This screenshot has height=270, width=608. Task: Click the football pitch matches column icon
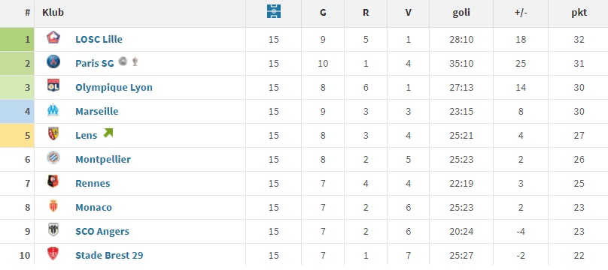(x=274, y=11)
